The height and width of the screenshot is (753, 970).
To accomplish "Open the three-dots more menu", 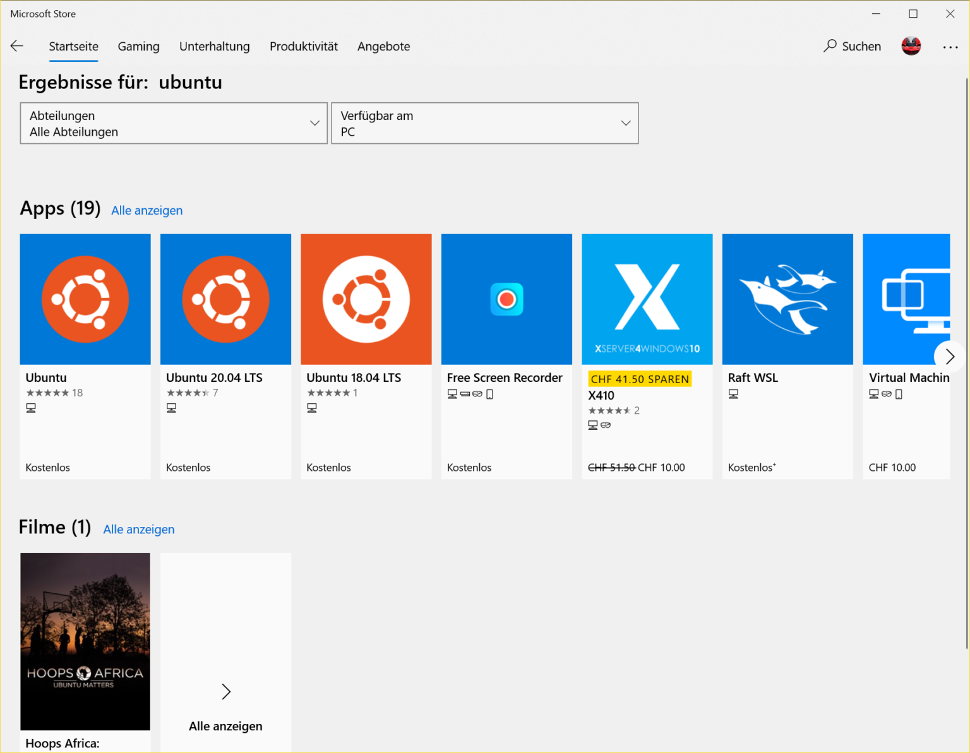I will pyautogui.click(x=950, y=47).
